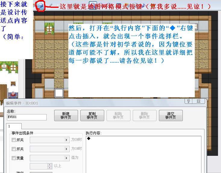The height and width of the screenshot is (173, 221).
Task: Click the 清空事件页 button
Action: click(x=171, y=115)
